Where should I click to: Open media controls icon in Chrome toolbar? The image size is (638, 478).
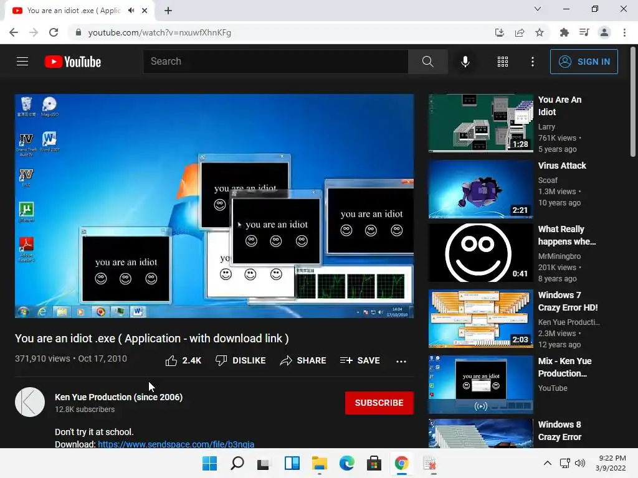coord(584,32)
